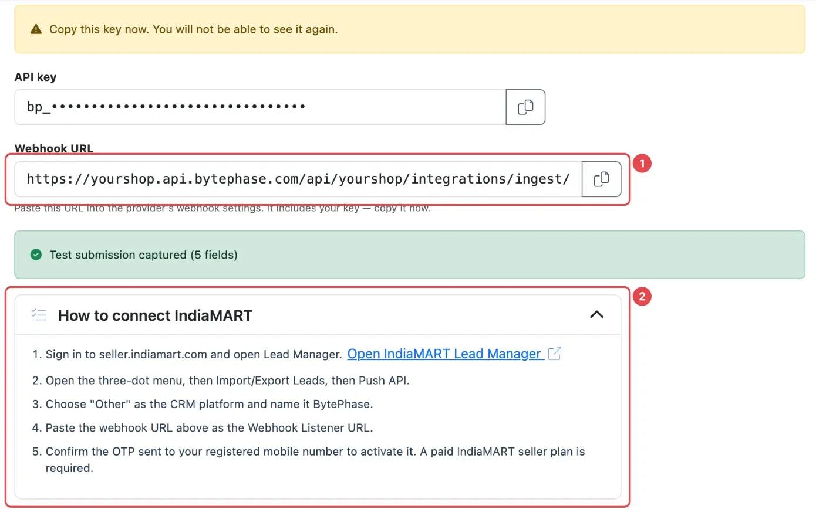Image resolution: width=816 pixels, height=509 pixels.
Task: Click step 3 'Choose "Other" as the CRM platform'
Action: point(210,404)
